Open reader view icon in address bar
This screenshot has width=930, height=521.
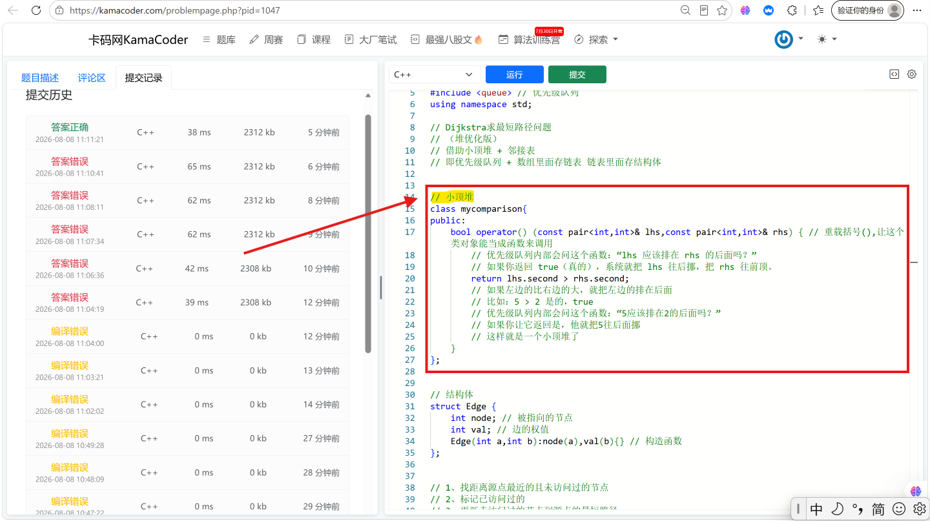click(704, 10)
